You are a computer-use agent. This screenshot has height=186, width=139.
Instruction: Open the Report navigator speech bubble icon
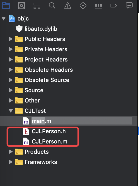click(129, 5)
